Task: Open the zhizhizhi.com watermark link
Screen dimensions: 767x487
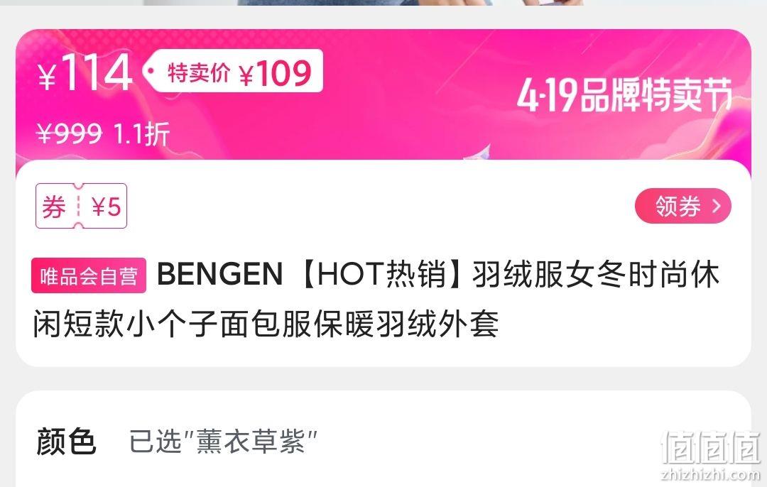Action: click(x=710, y=474)
